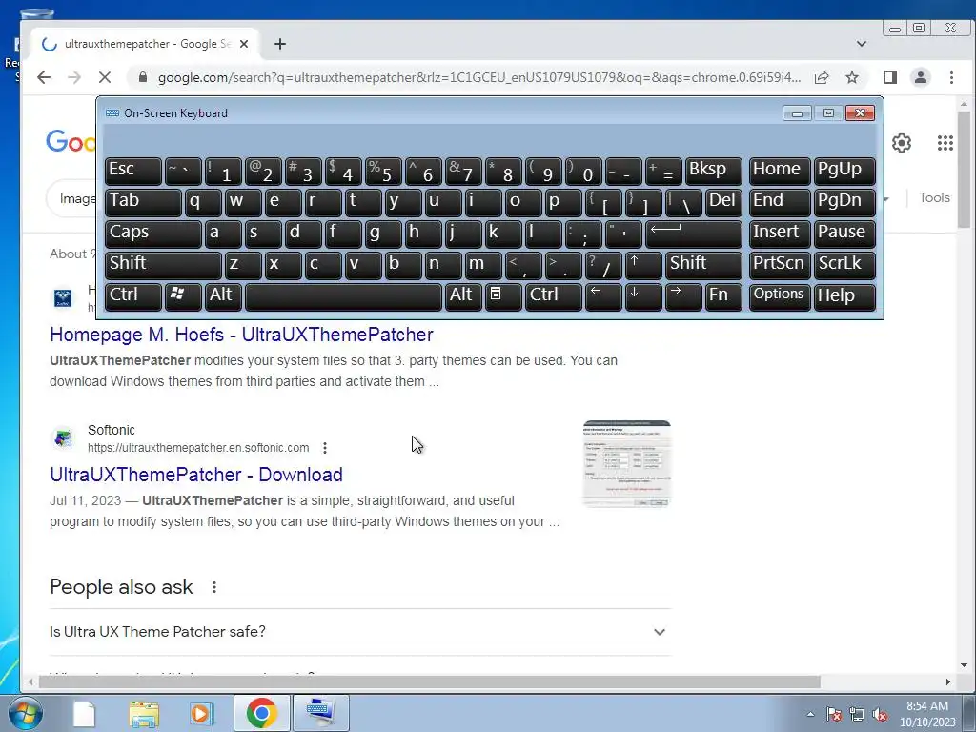Open Chrome's side panel icon
The height and width of the screenshot is (732, 976).
(x=890, y=77)
